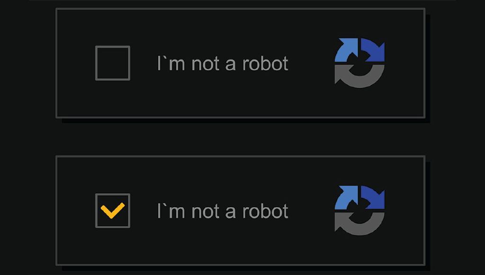This screenshot has width=485, height=275.
Task: Uncheck the ticked checkbox in the lower captcha
Action: click(113, 211)
